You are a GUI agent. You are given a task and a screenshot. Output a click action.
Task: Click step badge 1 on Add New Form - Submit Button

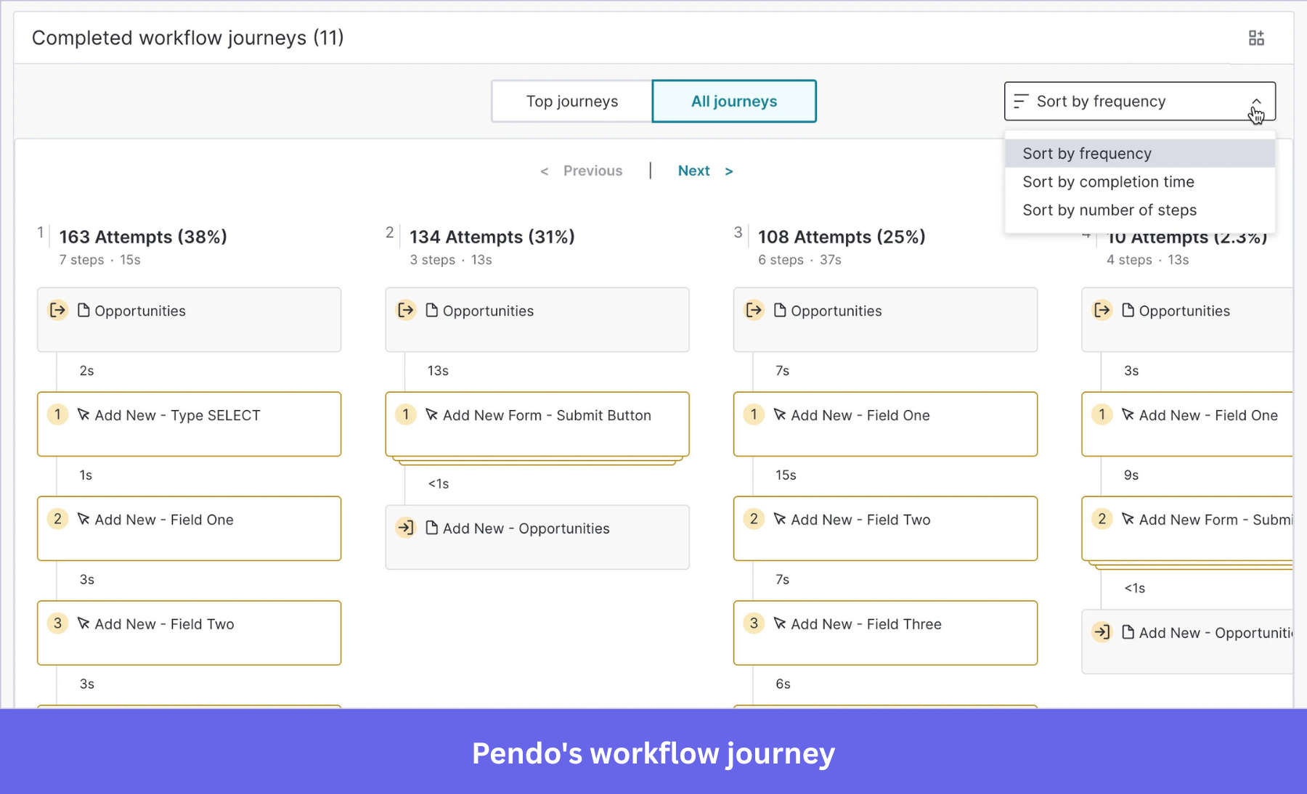(406, 414)
